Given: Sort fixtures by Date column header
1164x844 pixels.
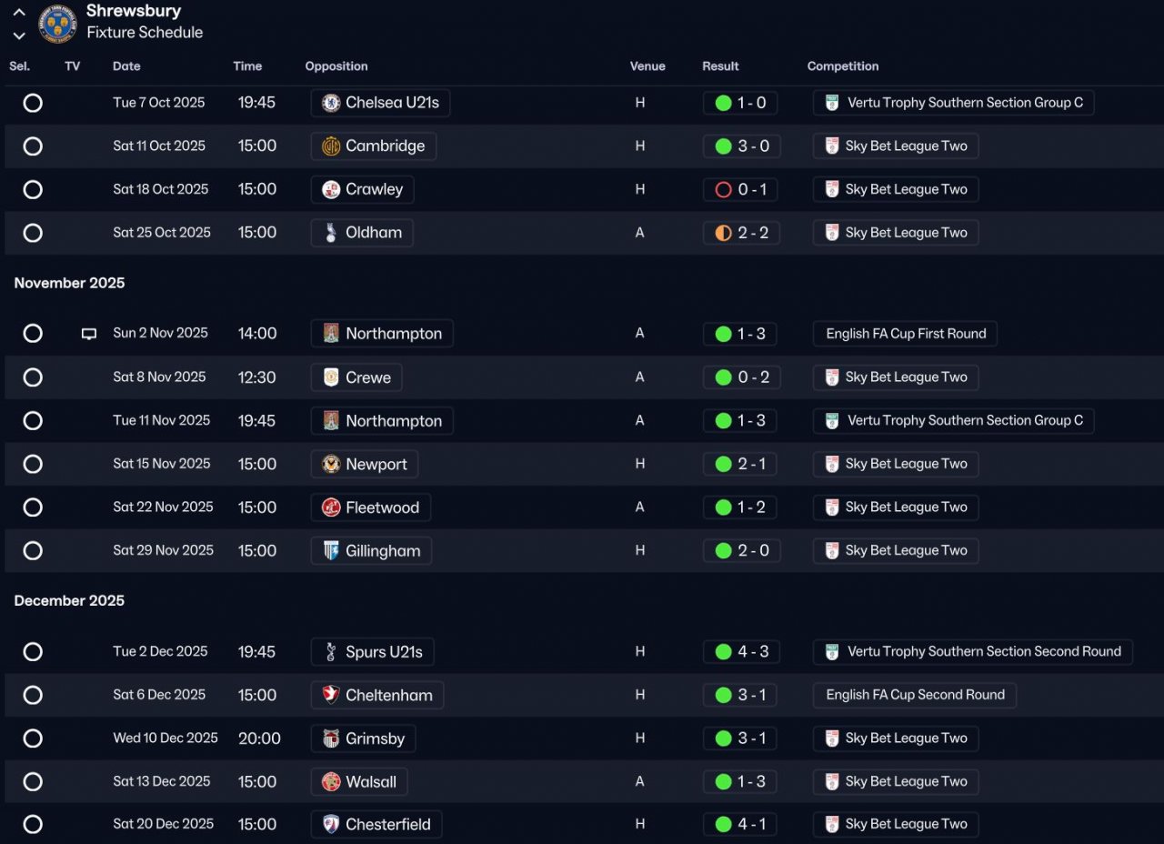Looking at the screenshot, I should pos(126,66).
